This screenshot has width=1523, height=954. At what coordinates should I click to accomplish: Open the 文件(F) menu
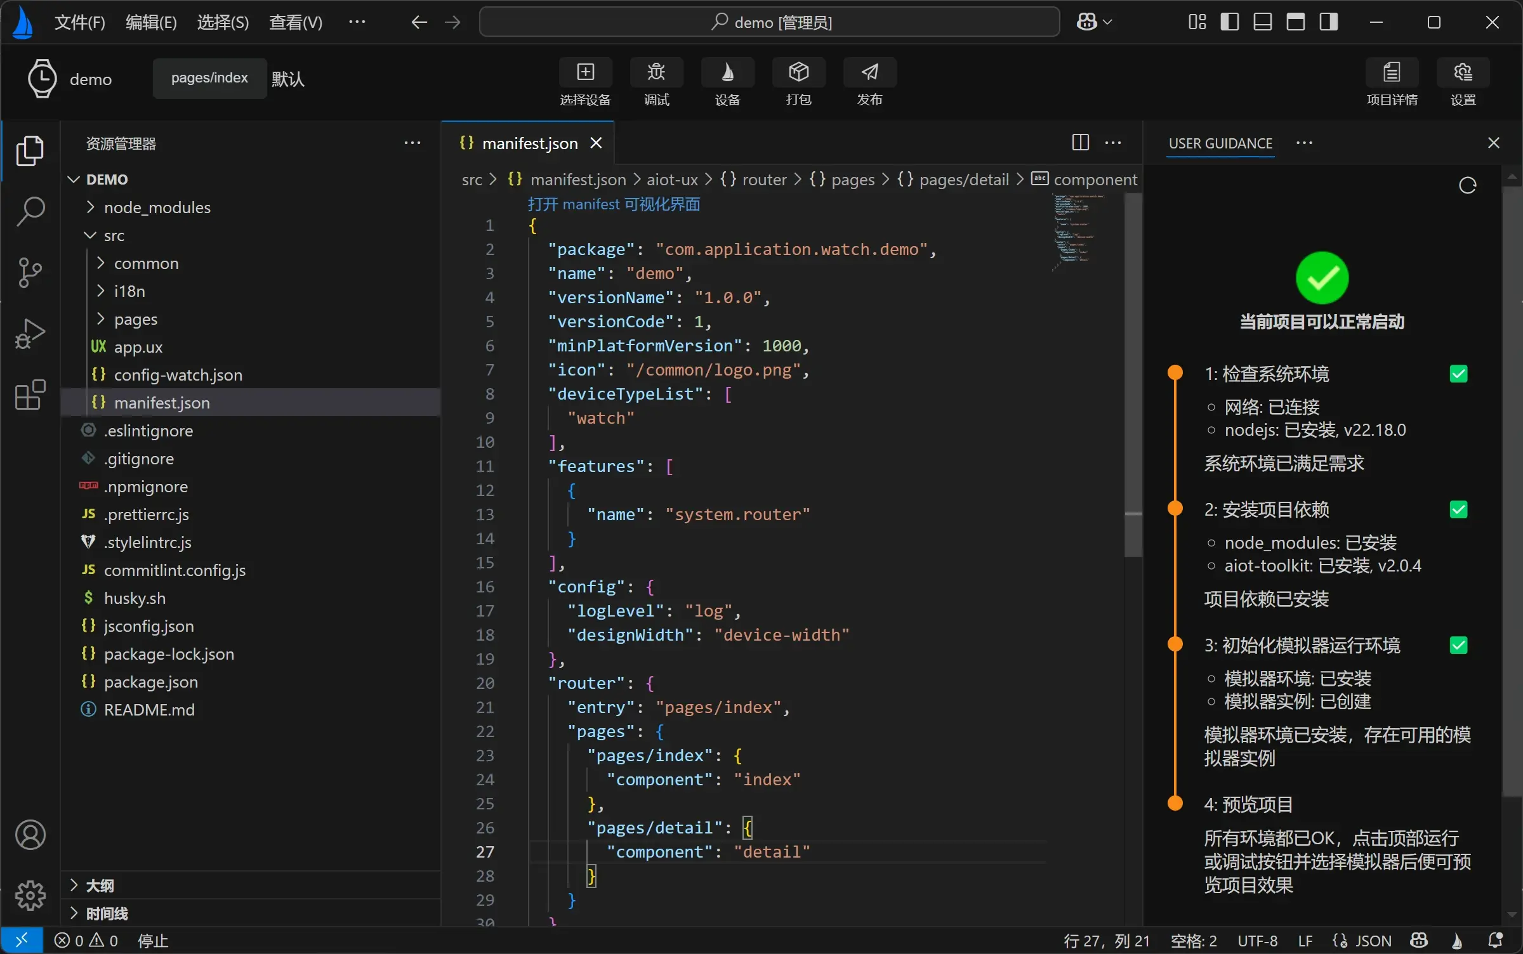[79, 22]
